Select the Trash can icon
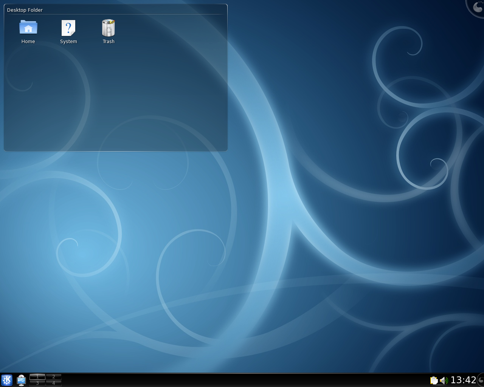 click(109, 28)
